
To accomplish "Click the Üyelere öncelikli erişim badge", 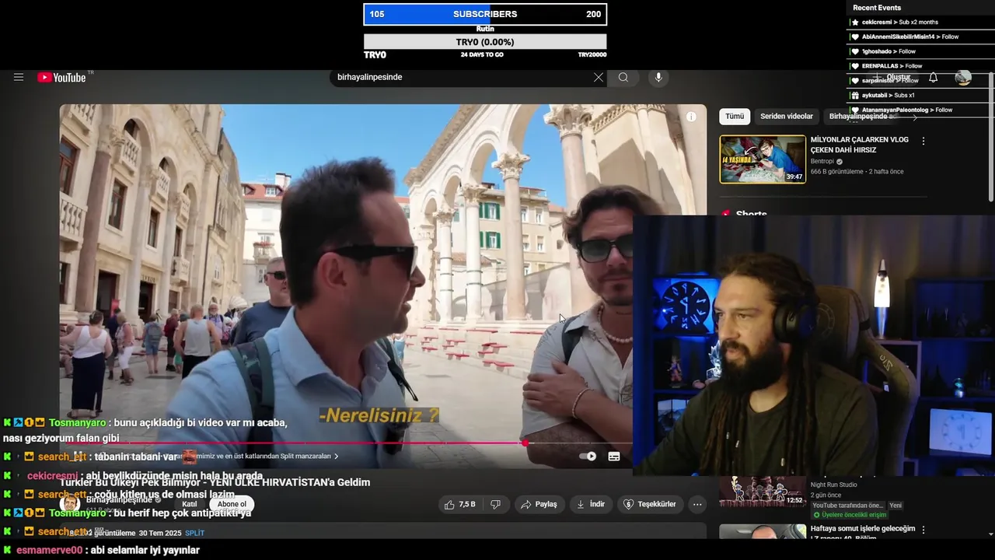I will click(x=849, y=515).
